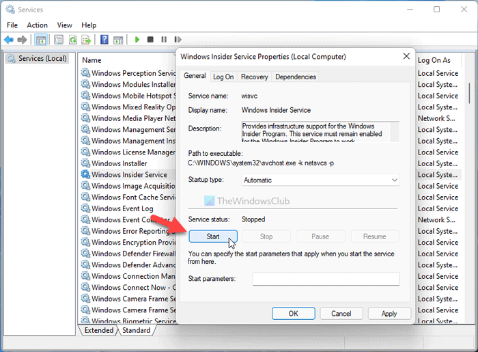478x352 pixels.
Task: Toggle the Show/Hide Console Tree icon
Action: [41, 40]
